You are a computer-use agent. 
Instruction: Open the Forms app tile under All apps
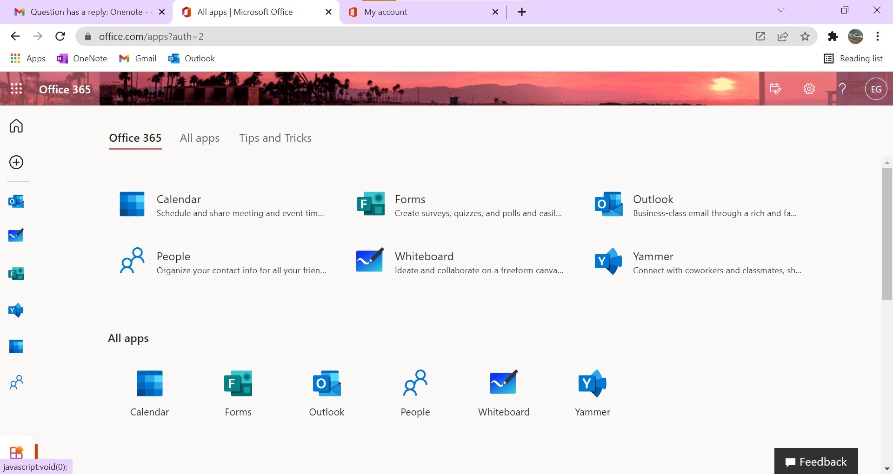238,394
